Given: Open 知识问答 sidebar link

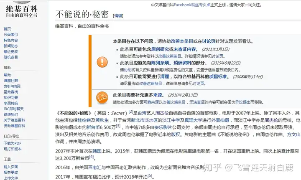Looking at the screenshot, I should [11, 97].
